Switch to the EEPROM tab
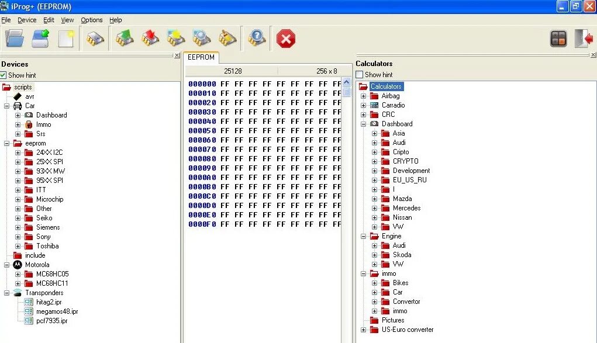The image size is (597, 343). [x=201, y=57]
